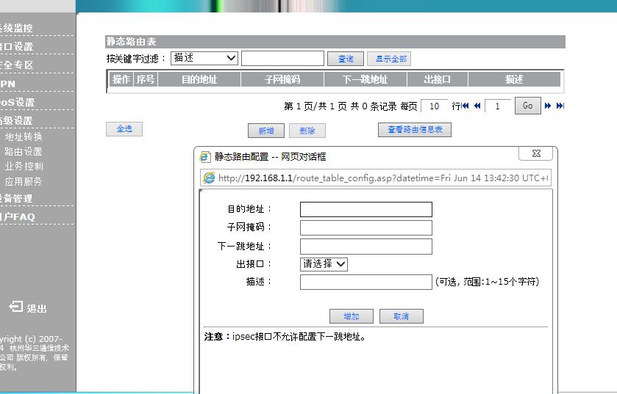Viewport: 617px width, 394px height.
Task: Focus the keyword filter text field
Action: pos(282,59)
